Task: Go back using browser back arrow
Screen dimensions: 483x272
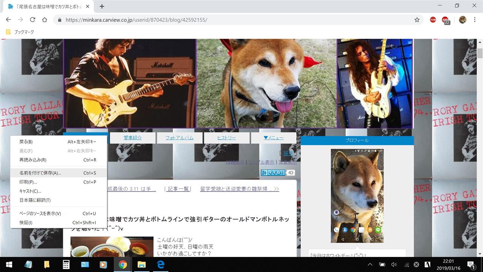Action: click(x=8, y=20)
